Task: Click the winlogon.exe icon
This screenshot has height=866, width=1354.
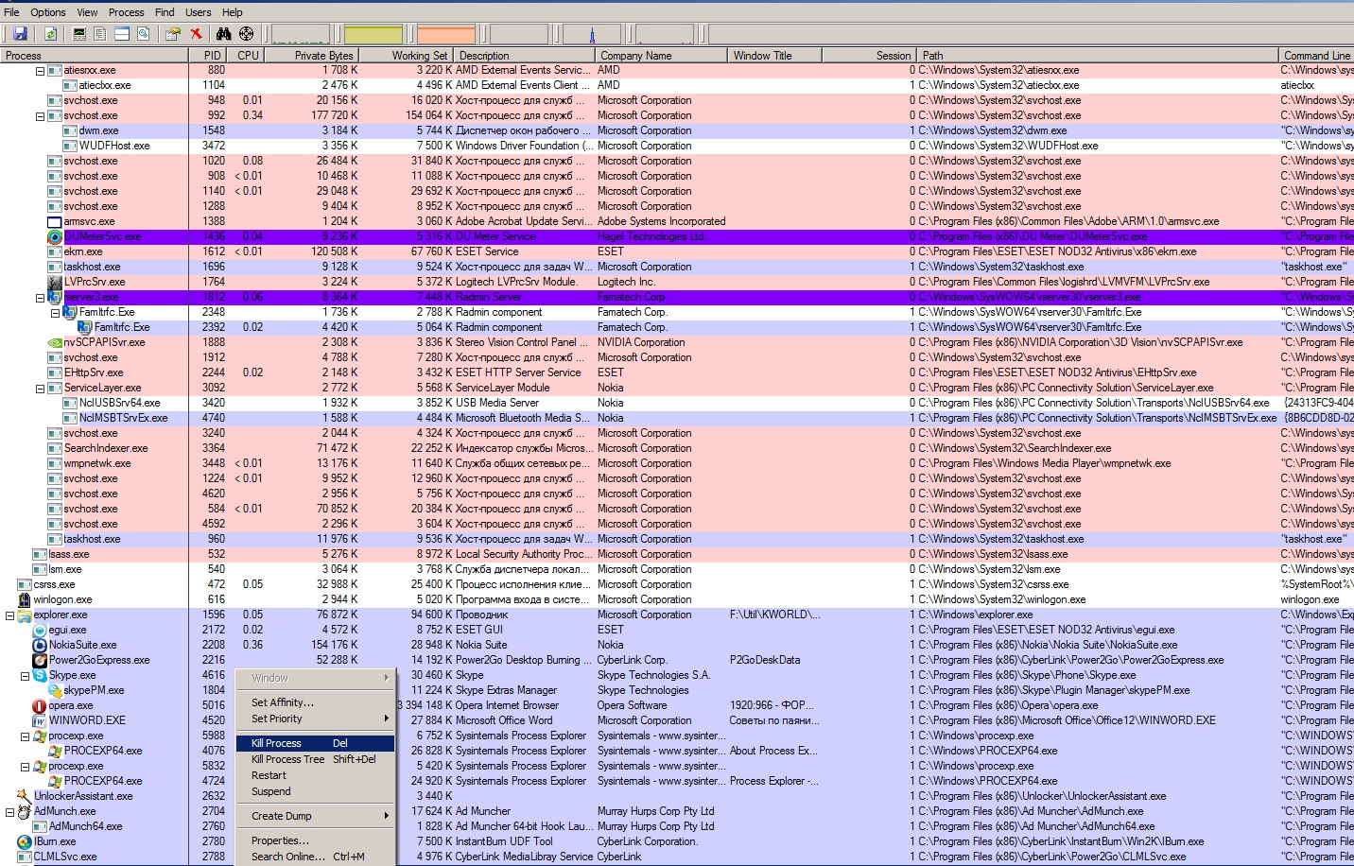Action: click(x=25, y=599)
